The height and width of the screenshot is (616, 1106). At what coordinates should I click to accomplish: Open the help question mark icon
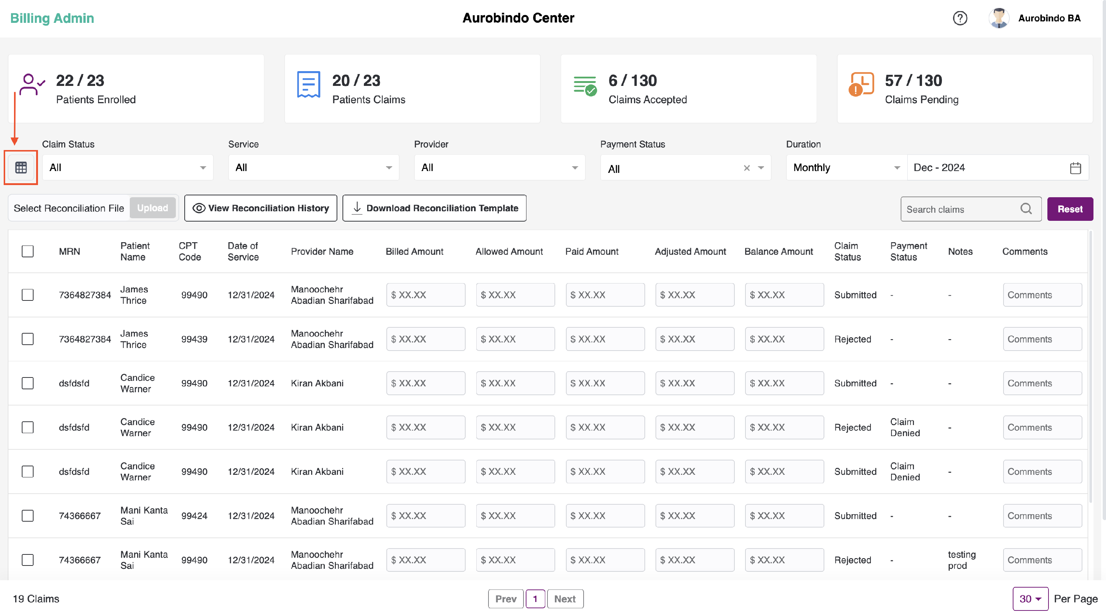[x=960, y=18]
